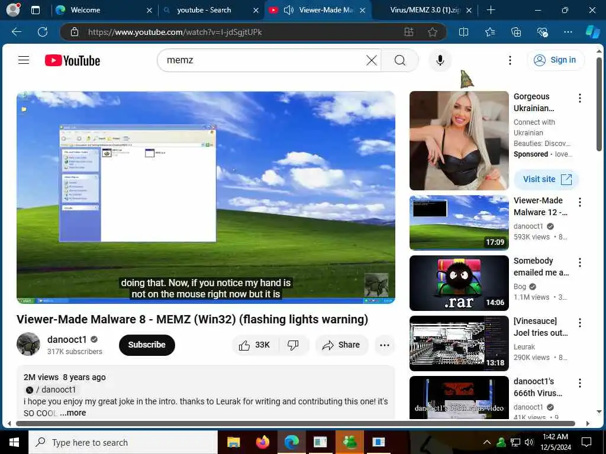Viewport: 606px width, 454px height.
Task: Open a new browser tab
Action: [x=491, y=10]
